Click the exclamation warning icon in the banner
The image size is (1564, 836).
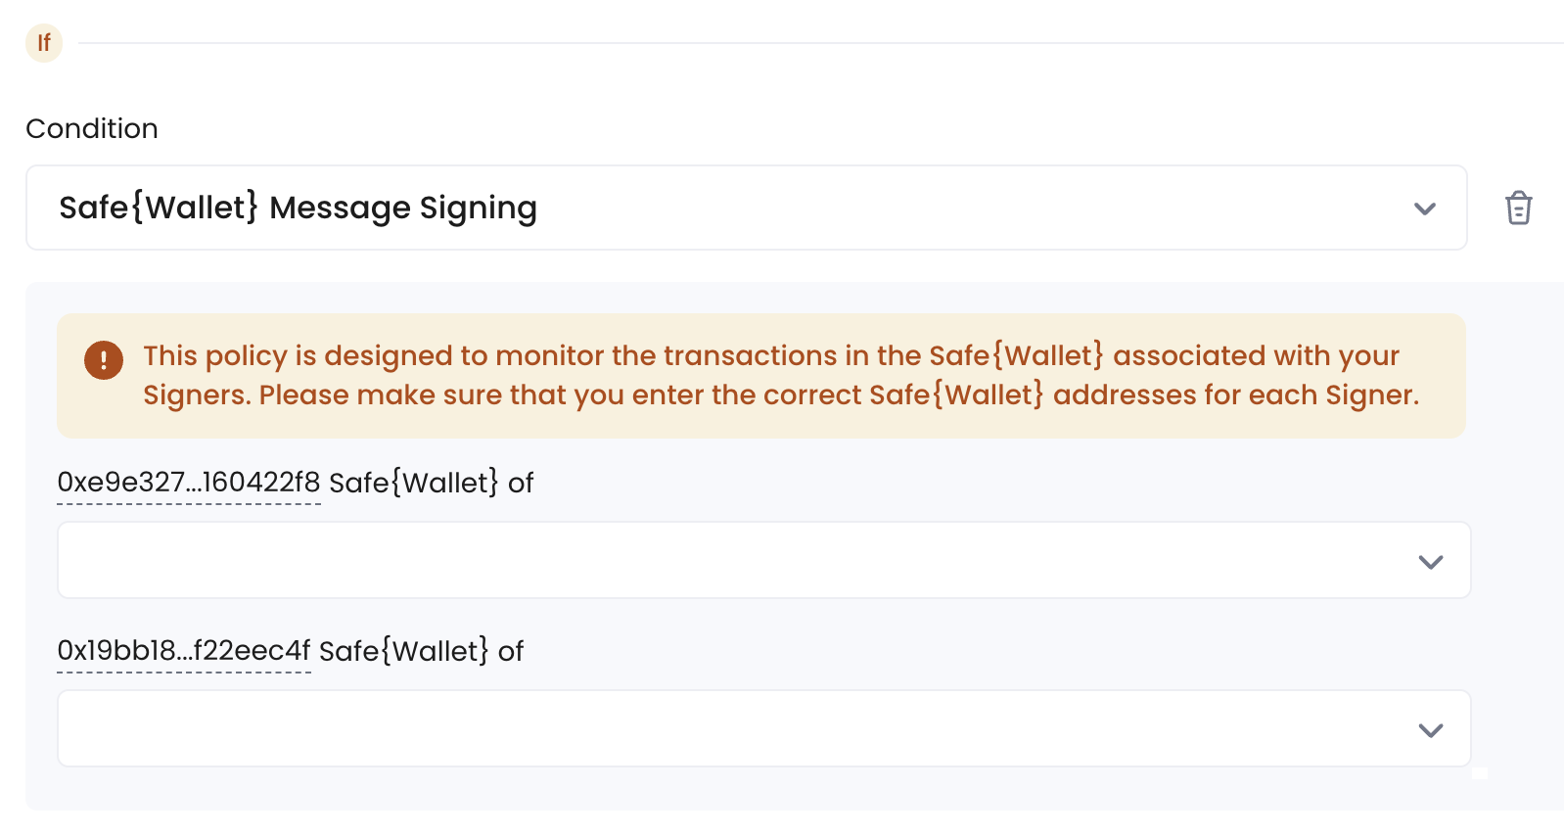pos(104,359)
